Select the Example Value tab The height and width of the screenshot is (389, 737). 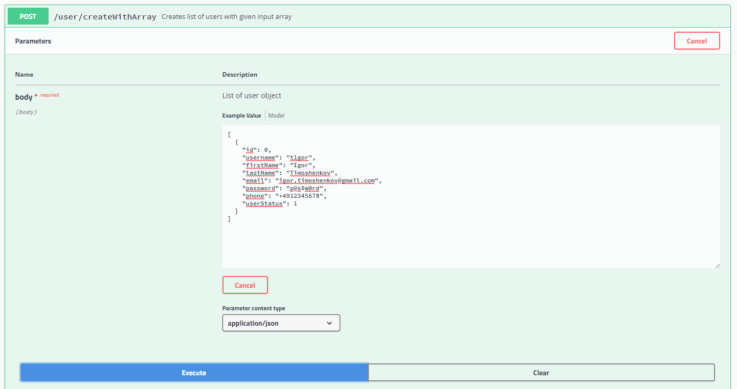click(x=241, y=116)
